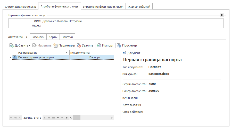Sort by the Наименование column header
232x129 pixels.
tap(44, 53)
